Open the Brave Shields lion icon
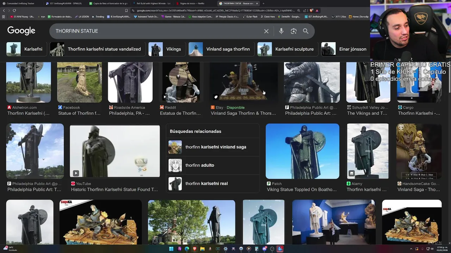The width and height of the screenshot is (451, 253). [x=311, y=11]
